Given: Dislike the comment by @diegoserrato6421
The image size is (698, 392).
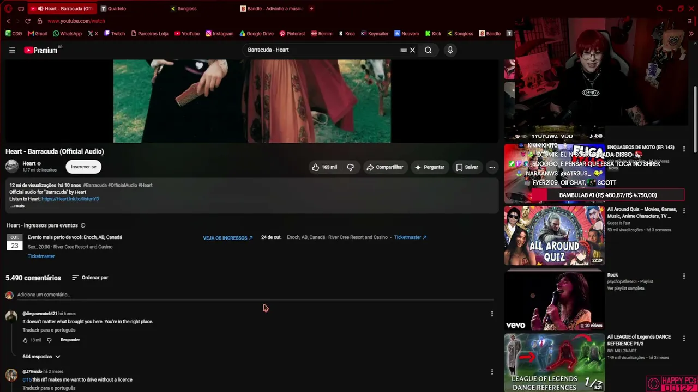Looking at the screenshot, I should click(x=49, y=340).
